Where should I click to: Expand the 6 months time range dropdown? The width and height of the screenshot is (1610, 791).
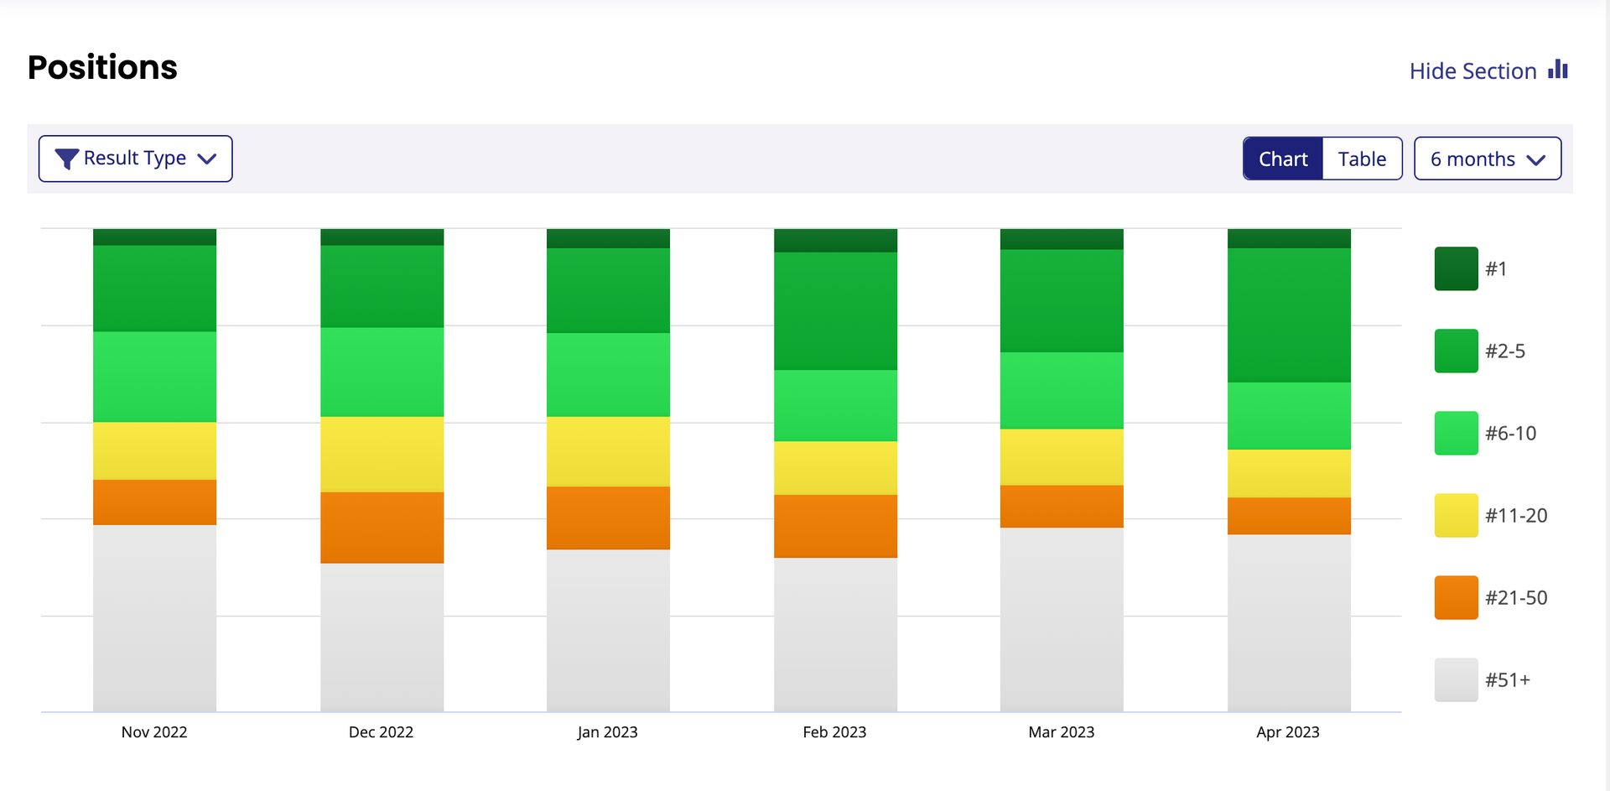pyautogui.click(x=1487, y=159)
